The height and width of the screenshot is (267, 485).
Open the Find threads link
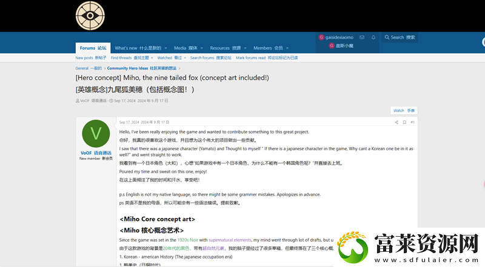130,58
